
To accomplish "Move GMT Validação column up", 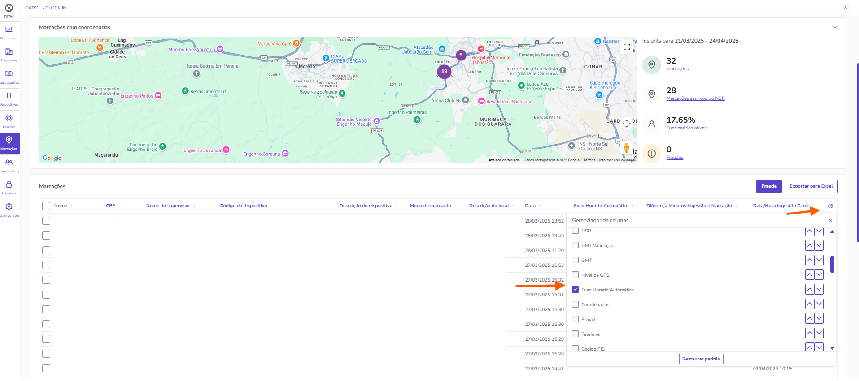I will [810, 245].
